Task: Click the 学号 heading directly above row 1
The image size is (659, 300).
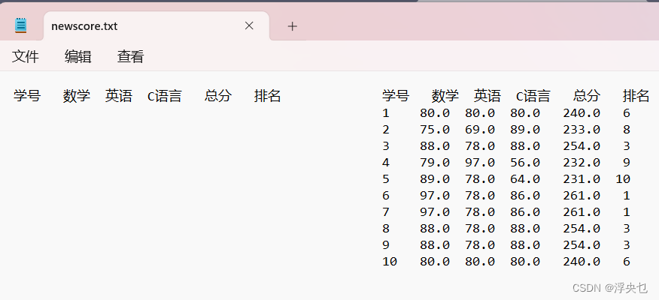Action: click(396, 96)
